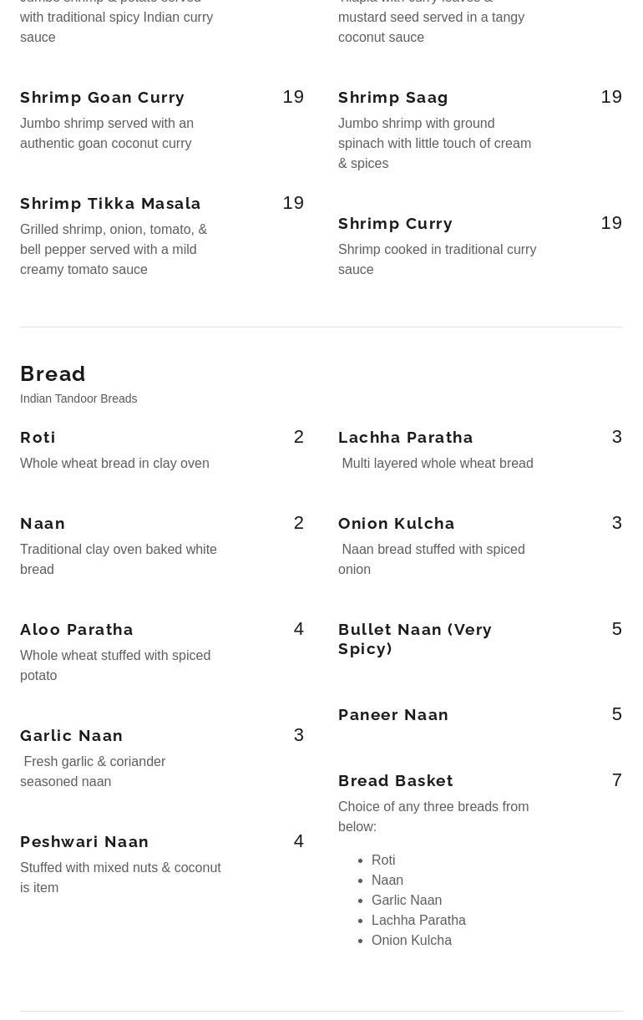Viewport: 643px width, 1020px height.
Task: Click the Shrimp Tikka Masala description text
Action: (114, 250)
